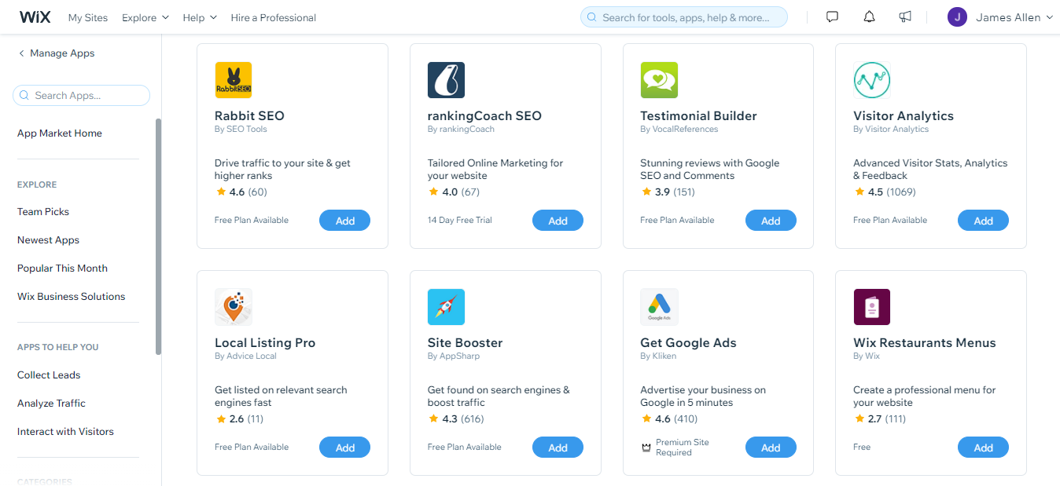Add the rankingCoach SEO app
1060x486 pixels.
[558, 221]
